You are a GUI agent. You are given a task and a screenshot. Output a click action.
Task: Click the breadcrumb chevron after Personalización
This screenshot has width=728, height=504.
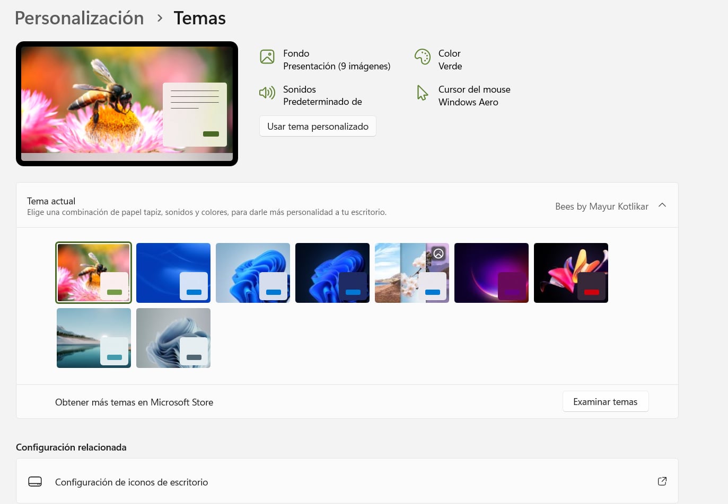click(160, 19)
